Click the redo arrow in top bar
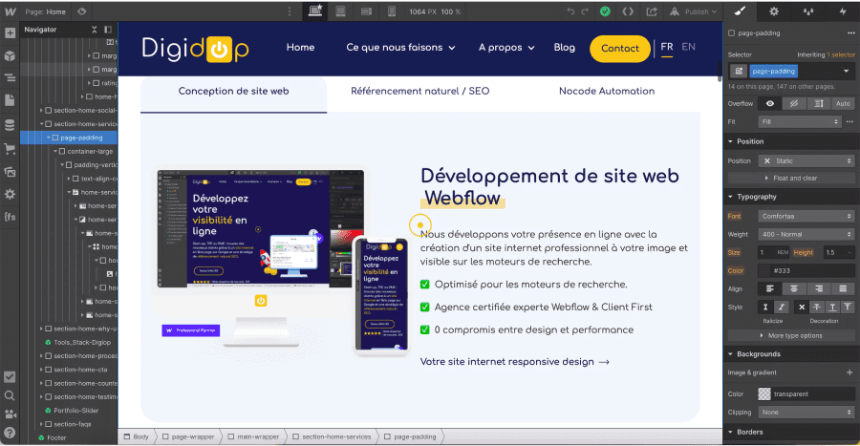 (585, 11)
